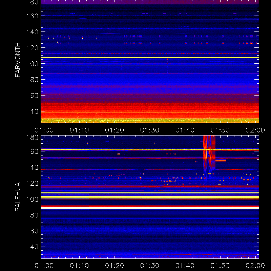
Task: Pick the 80 label on the Palehua frequency axis
Action: [x=34, y=215]
